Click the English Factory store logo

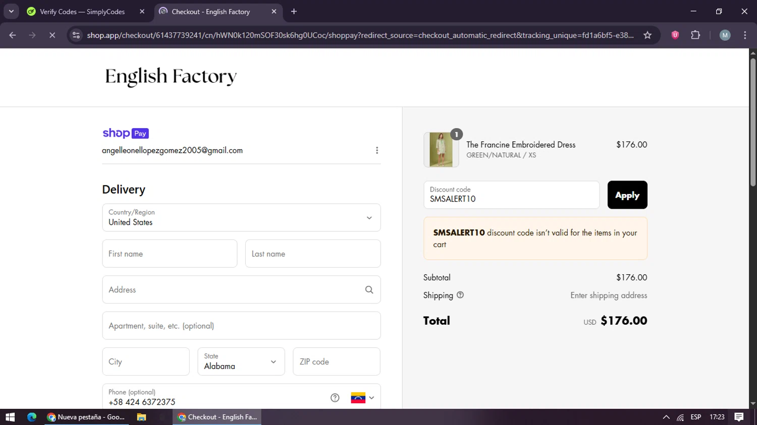pos(171,77)
